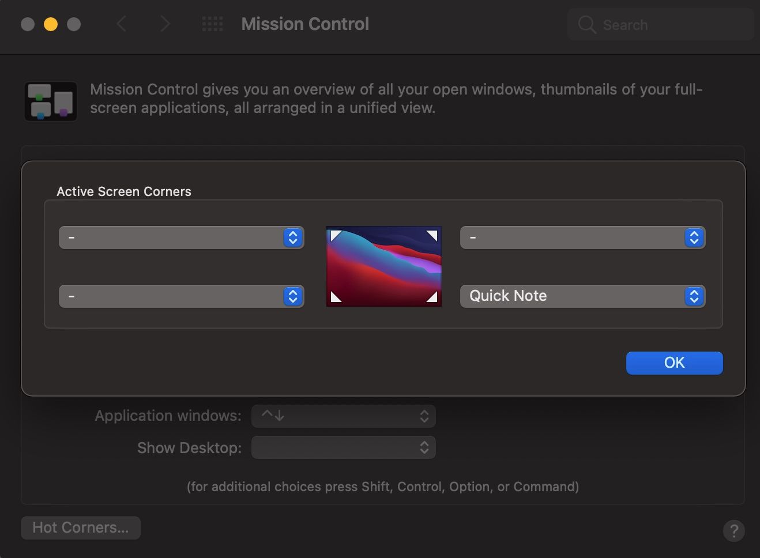
Task: Click the forward navigation arrow
Action: (x=165, y=24)
